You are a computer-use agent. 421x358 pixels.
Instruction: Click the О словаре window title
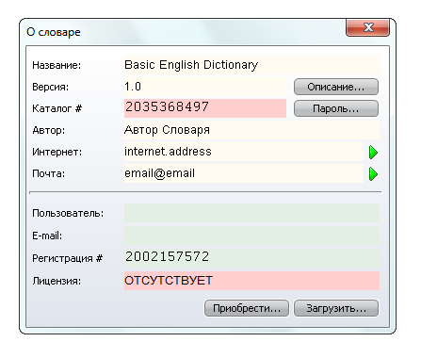[54, 32]
